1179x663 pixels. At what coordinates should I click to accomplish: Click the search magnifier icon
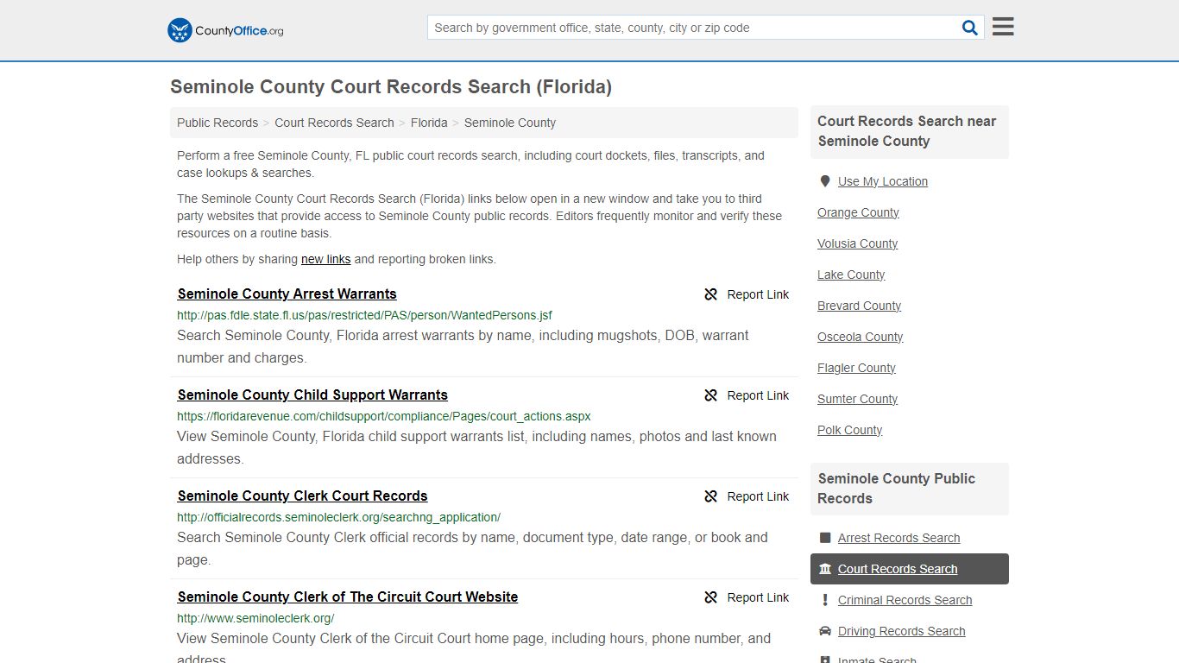pos(970,28)
